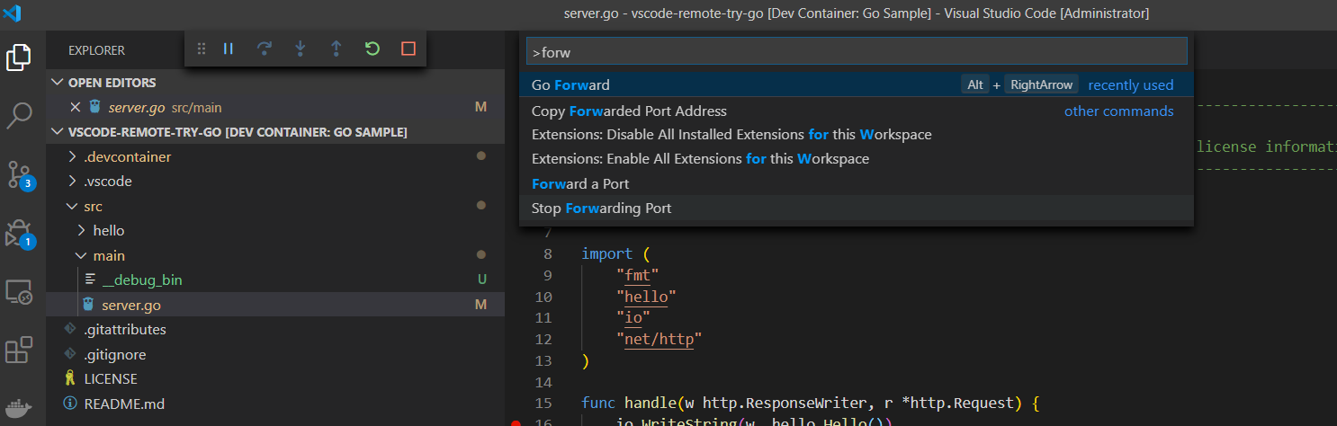Select Stop Forwarding Port command
The width and height of the screenshot is (1337, 426).
[856, 208]
